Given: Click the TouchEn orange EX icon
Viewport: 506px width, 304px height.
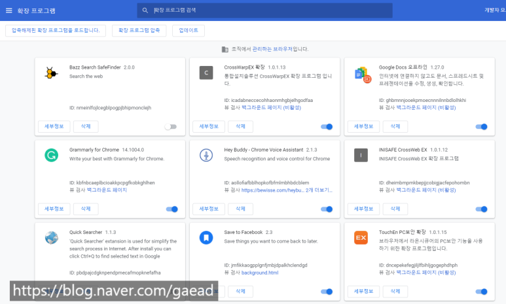Looking at the screenshot, I should [361, 238].
